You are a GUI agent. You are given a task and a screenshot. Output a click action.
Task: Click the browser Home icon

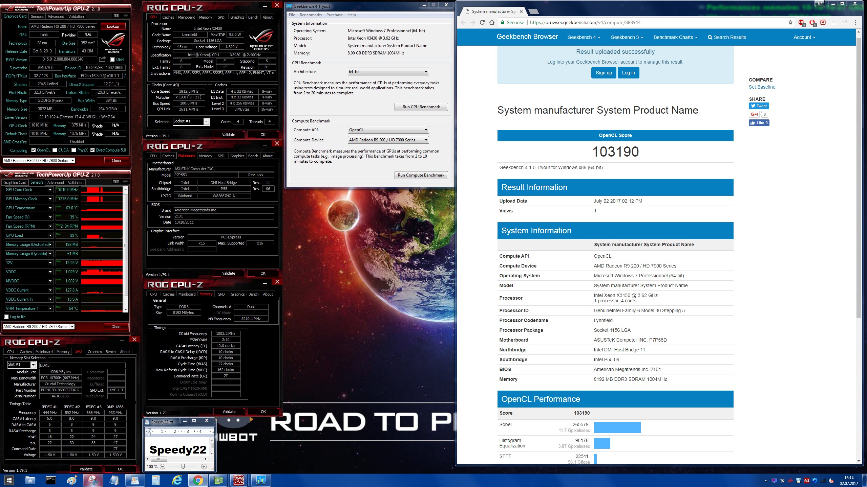coord(492,22)
